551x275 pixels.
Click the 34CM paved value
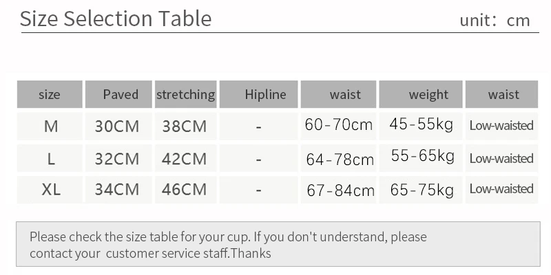coord(117,189)
